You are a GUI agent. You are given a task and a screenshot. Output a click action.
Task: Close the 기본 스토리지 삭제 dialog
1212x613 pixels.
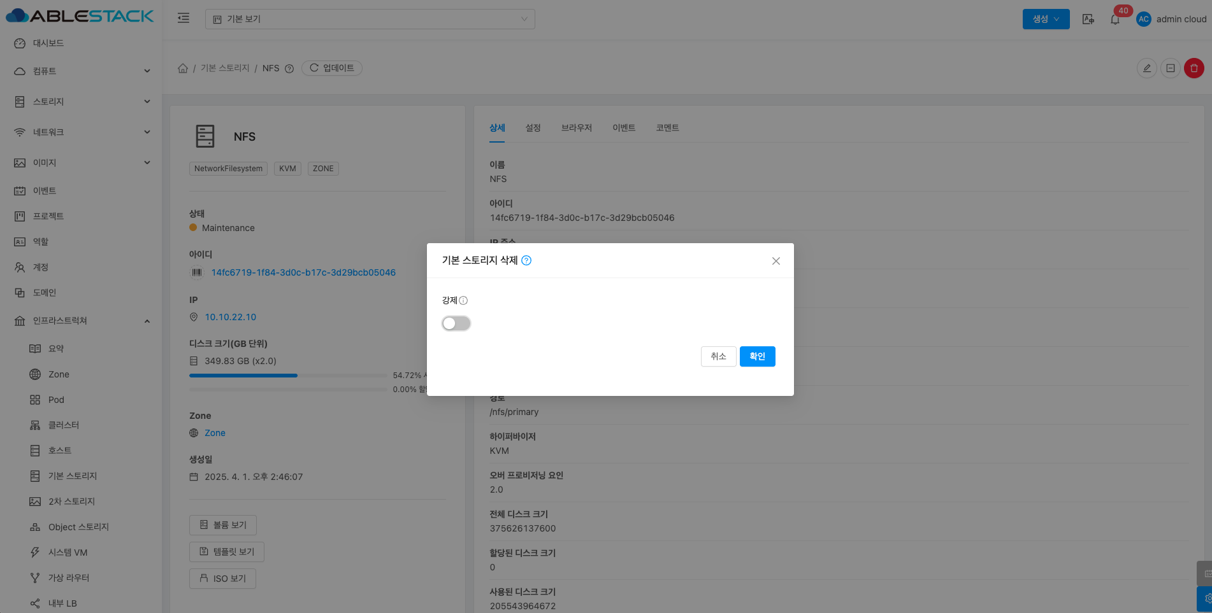[x=776, y=261]
